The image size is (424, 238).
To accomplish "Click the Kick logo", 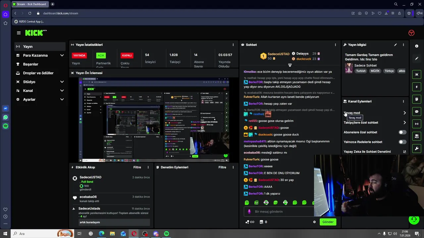I will tap(36, 33).
